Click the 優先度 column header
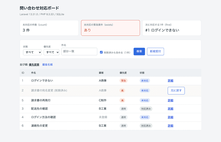This screenshot has height=142, width=221. (x=123, y=73)
